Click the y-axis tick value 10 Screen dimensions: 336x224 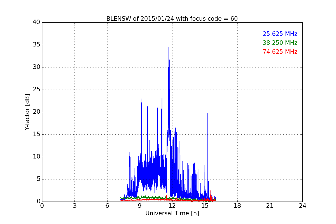36,157
